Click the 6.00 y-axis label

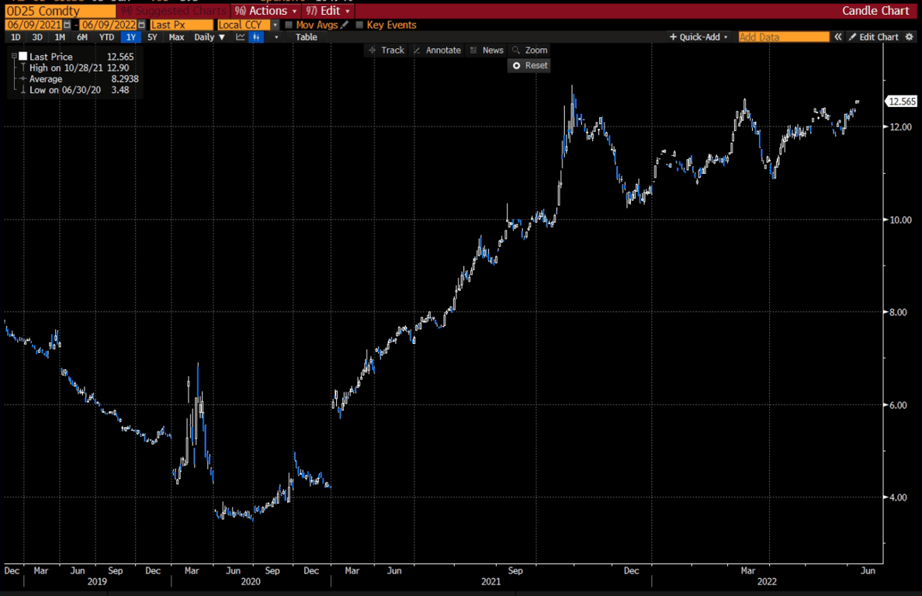click(900, 405)
